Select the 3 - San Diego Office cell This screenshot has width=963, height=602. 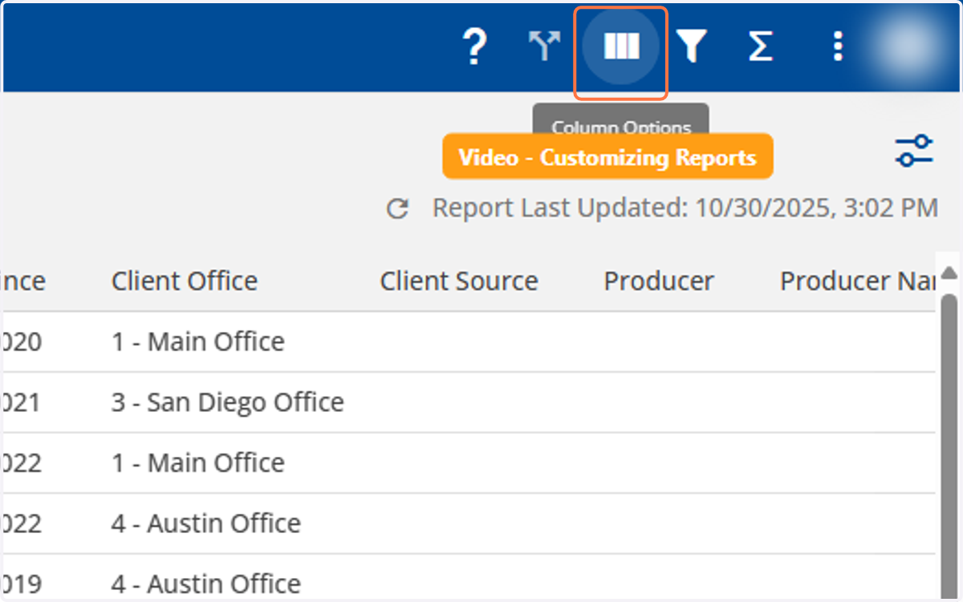pos(228,402)
